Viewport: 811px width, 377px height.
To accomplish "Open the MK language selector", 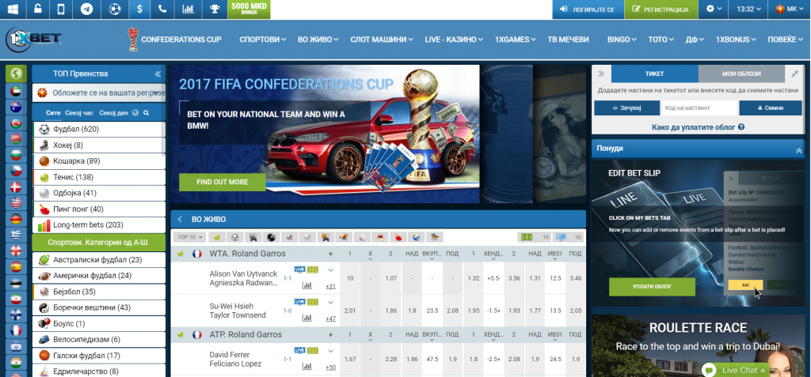I will pyautogui.click(x=790, y=9).
